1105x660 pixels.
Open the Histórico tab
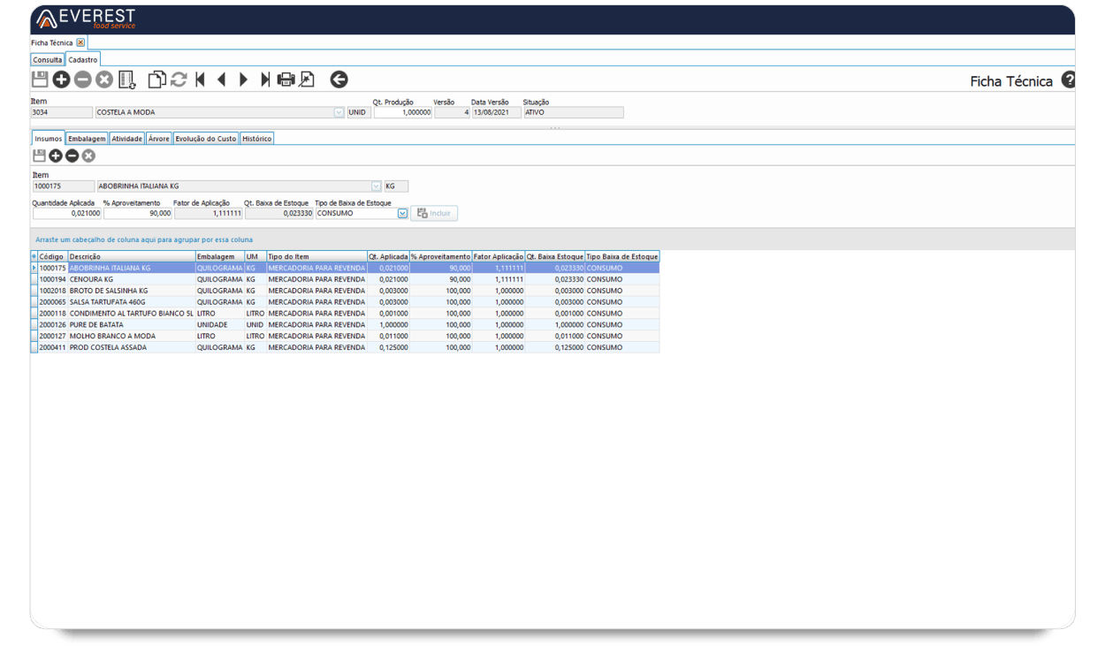pyautogui.click(x=257, y=139)
